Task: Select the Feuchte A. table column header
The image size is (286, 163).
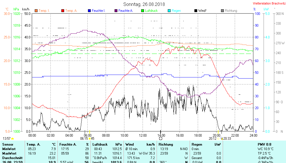Action: coord(68,144)
